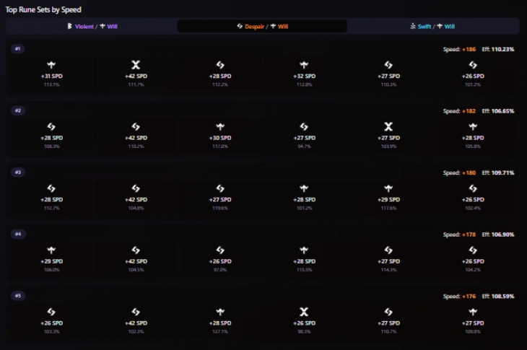The height and width of the screenshot is (350, 527).
Task: Select the Despair rune icon above +42 SPD in set #2
Action: [x=136, y=126]
